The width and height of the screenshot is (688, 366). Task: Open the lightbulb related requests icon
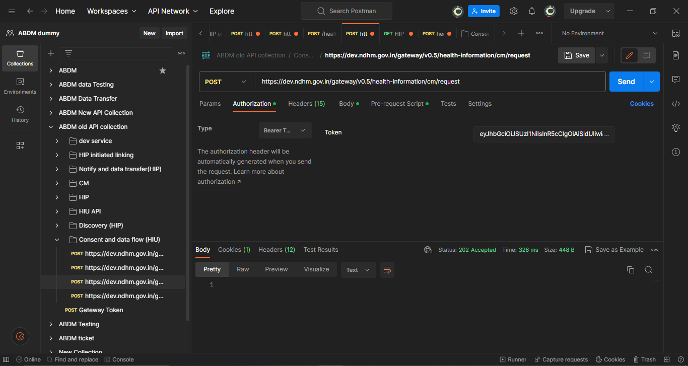click(676, 128)
